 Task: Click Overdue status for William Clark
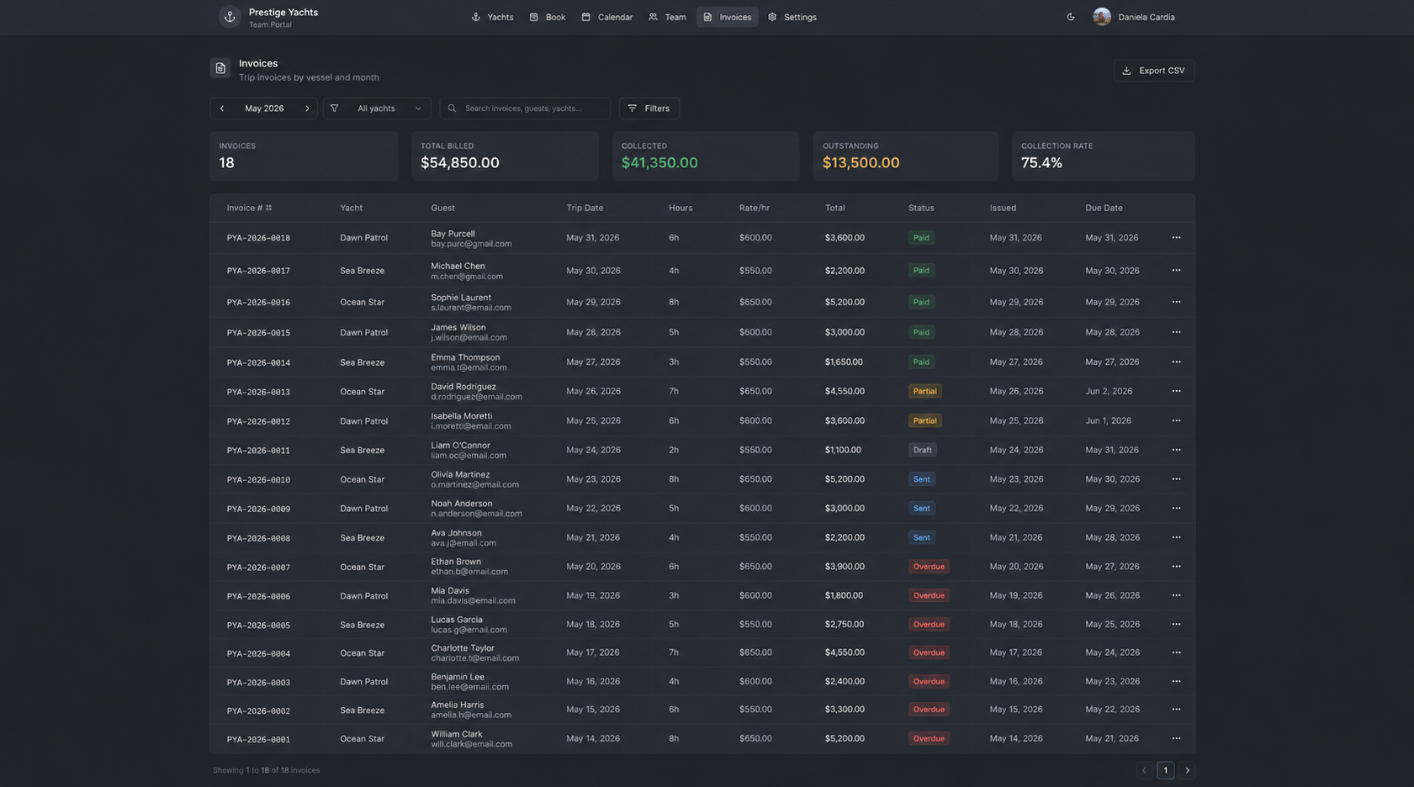929,738
